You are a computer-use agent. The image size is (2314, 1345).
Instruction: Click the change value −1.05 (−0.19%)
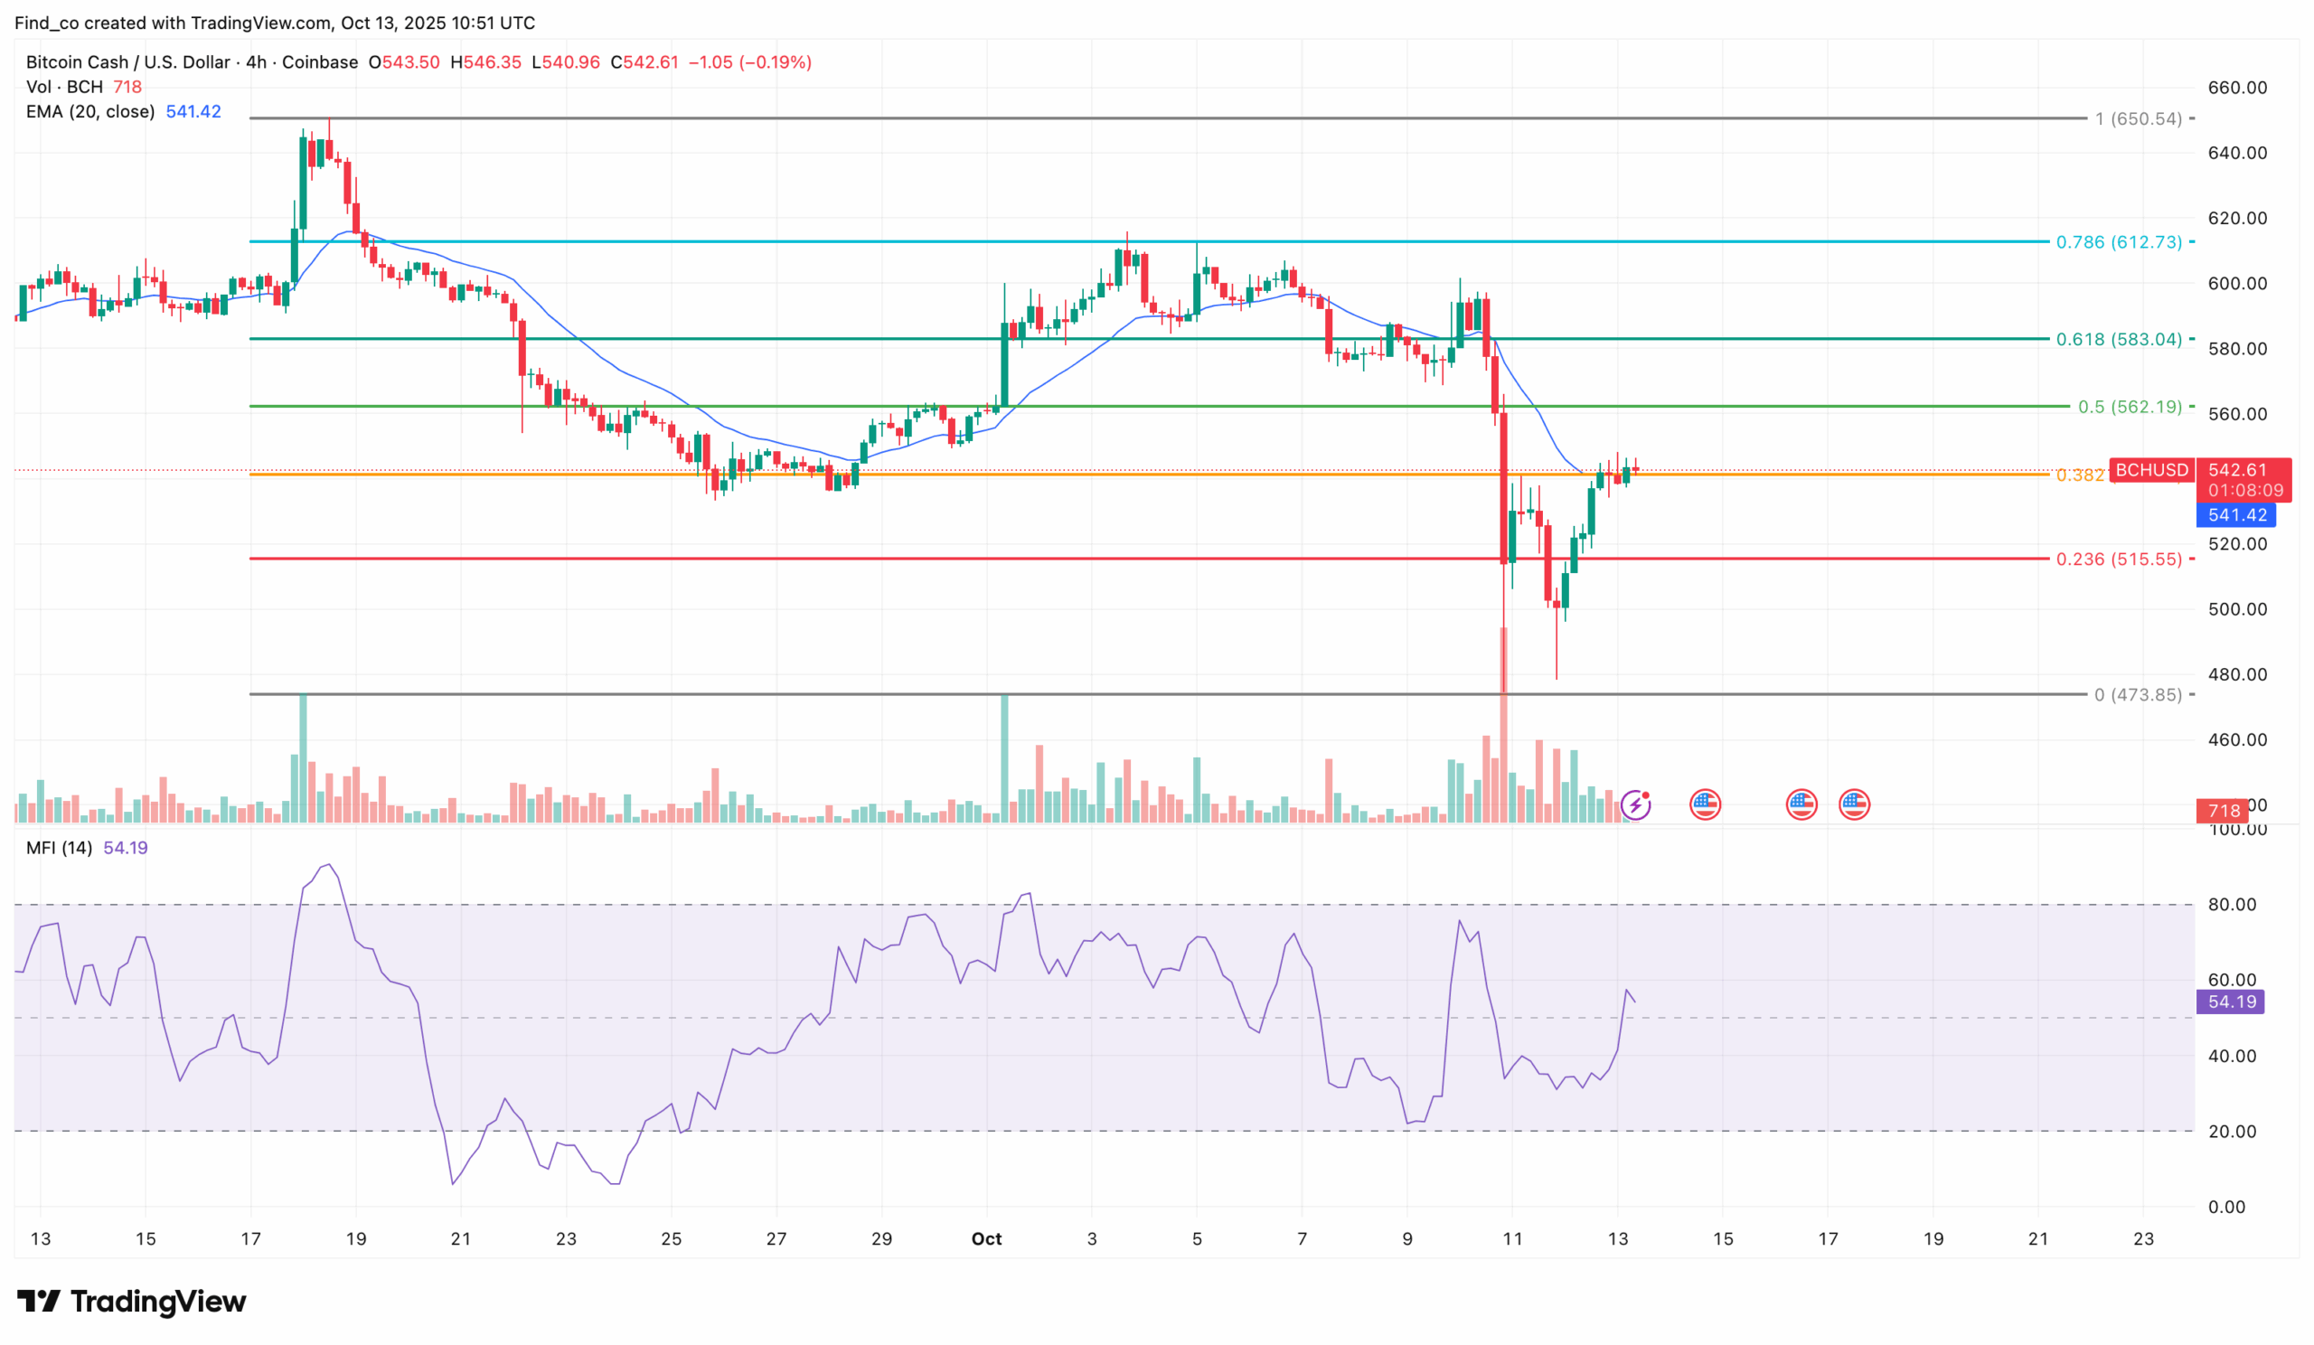coord(750,62)
